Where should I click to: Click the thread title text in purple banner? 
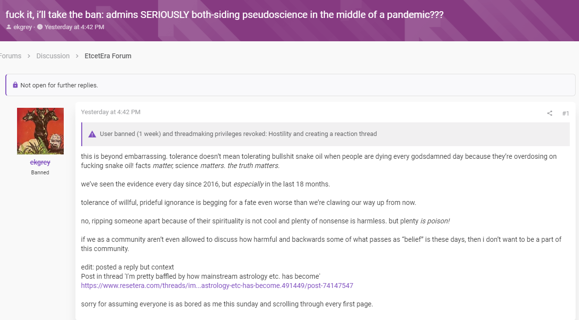pos(224,15)
